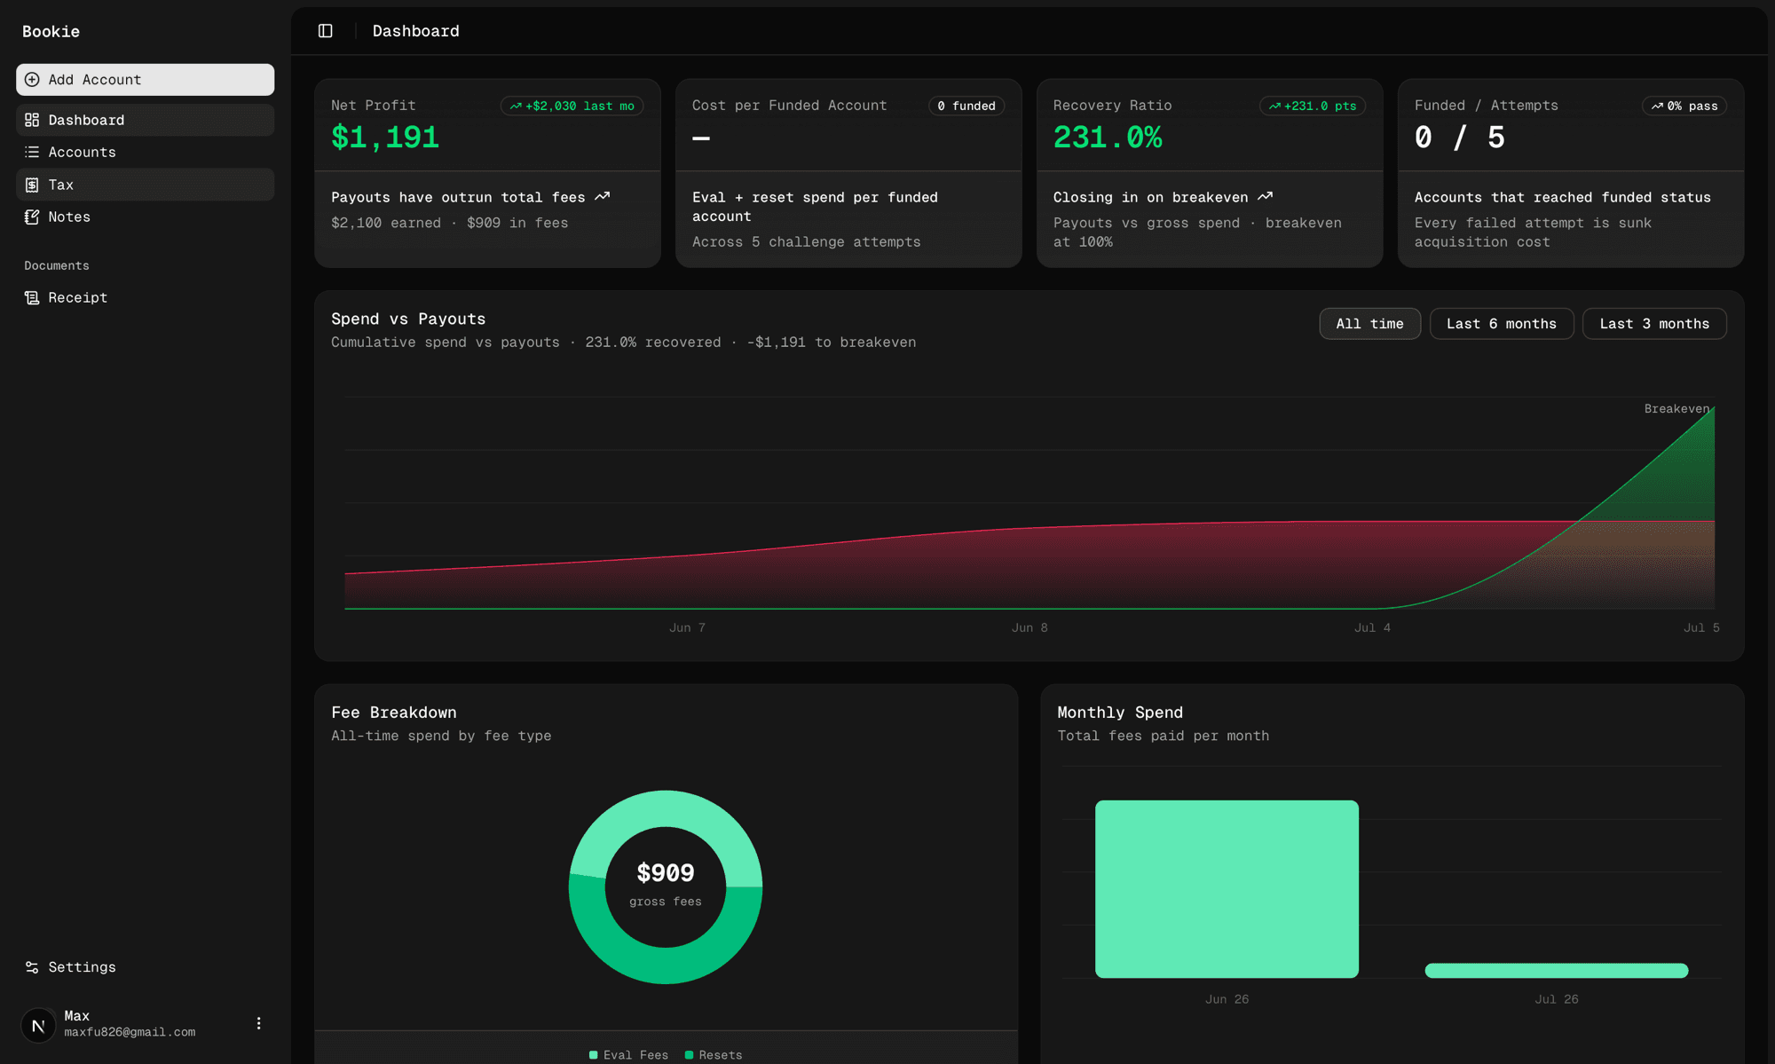Open Notes from the sidebar
This screenshot has width=1775, height=1064.
coord(145,217)
